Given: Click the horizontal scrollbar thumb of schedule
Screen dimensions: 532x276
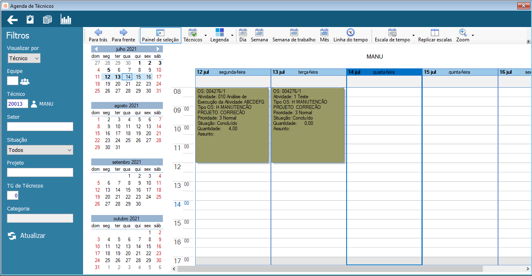Looking at the screenshot, I should [330, 269].
